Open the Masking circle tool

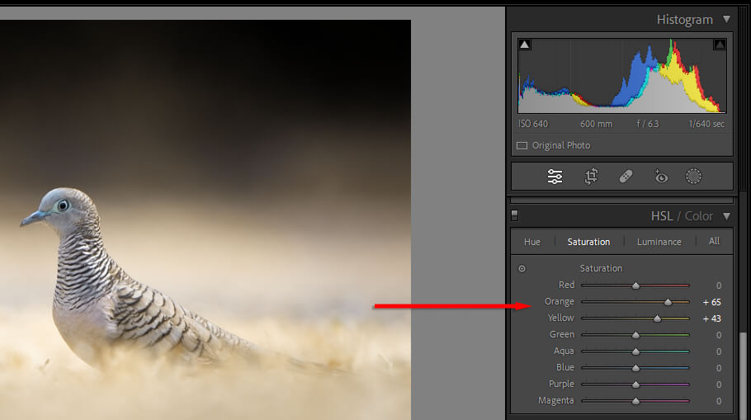click(694, 177)
